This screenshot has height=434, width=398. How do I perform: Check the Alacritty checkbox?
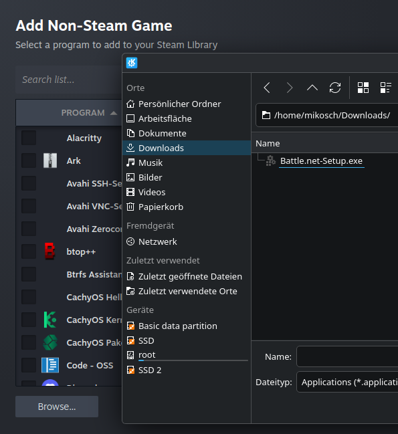click(x=29, y=138)
